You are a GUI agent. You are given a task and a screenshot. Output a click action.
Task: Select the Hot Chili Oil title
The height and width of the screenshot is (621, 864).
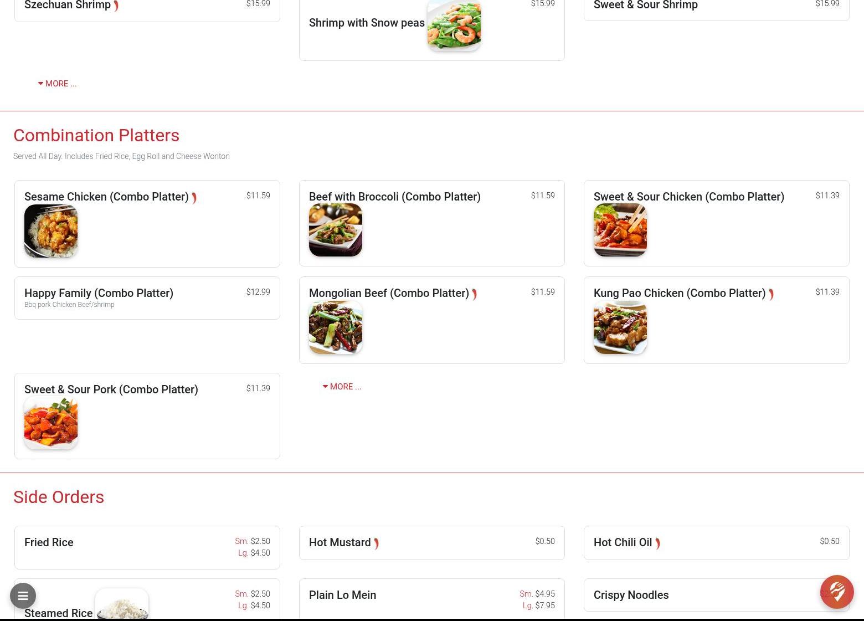(x=623, y=542)
